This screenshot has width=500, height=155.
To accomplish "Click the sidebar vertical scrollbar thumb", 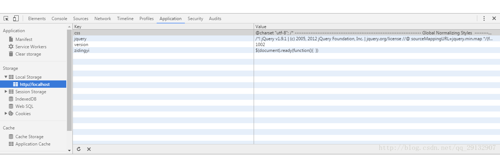I will coord(70,80).
